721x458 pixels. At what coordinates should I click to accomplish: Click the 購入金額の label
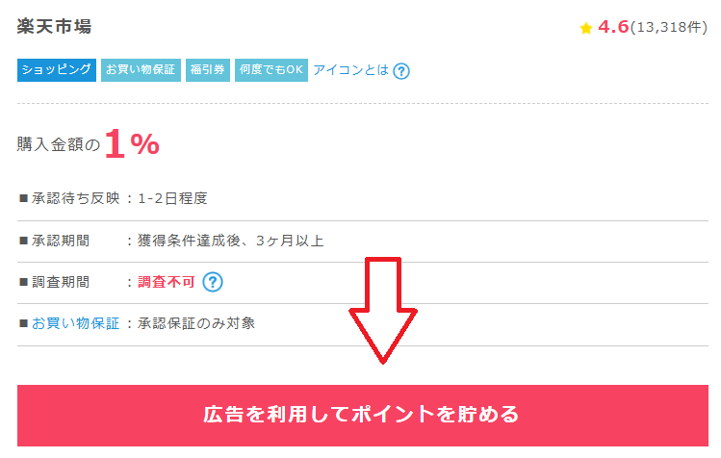[x=59, y=144]
